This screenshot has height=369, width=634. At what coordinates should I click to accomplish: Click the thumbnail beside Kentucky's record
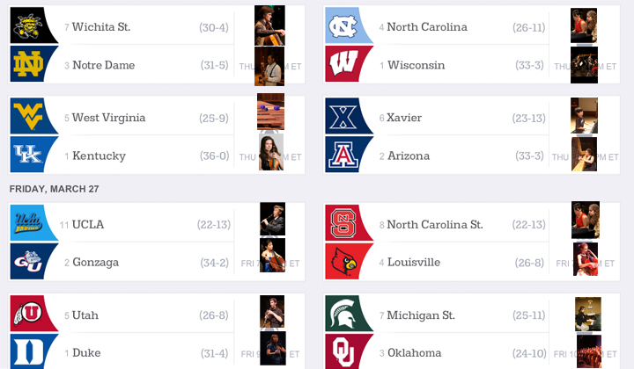[x=271, y=152]
